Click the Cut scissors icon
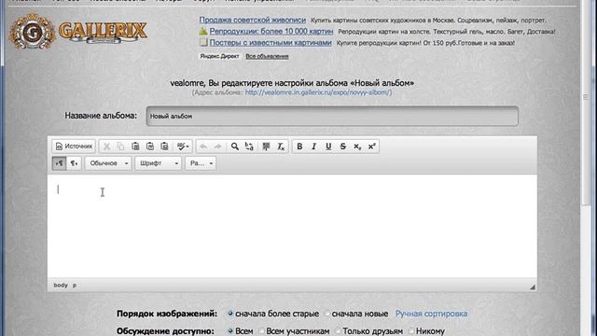This screenshot has width=597, height=336. point(106,147)
